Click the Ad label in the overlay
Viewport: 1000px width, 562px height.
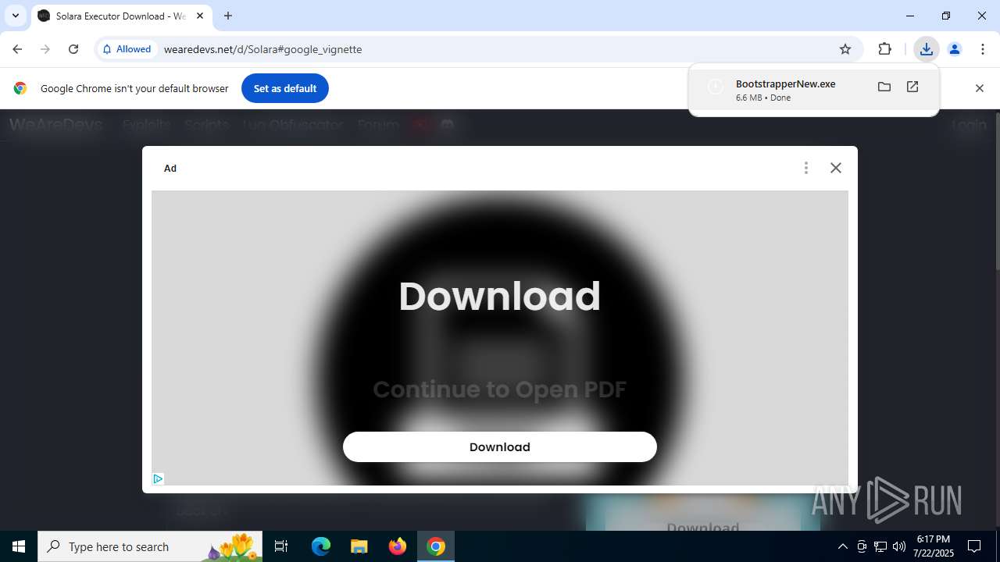tap(170, 168)
